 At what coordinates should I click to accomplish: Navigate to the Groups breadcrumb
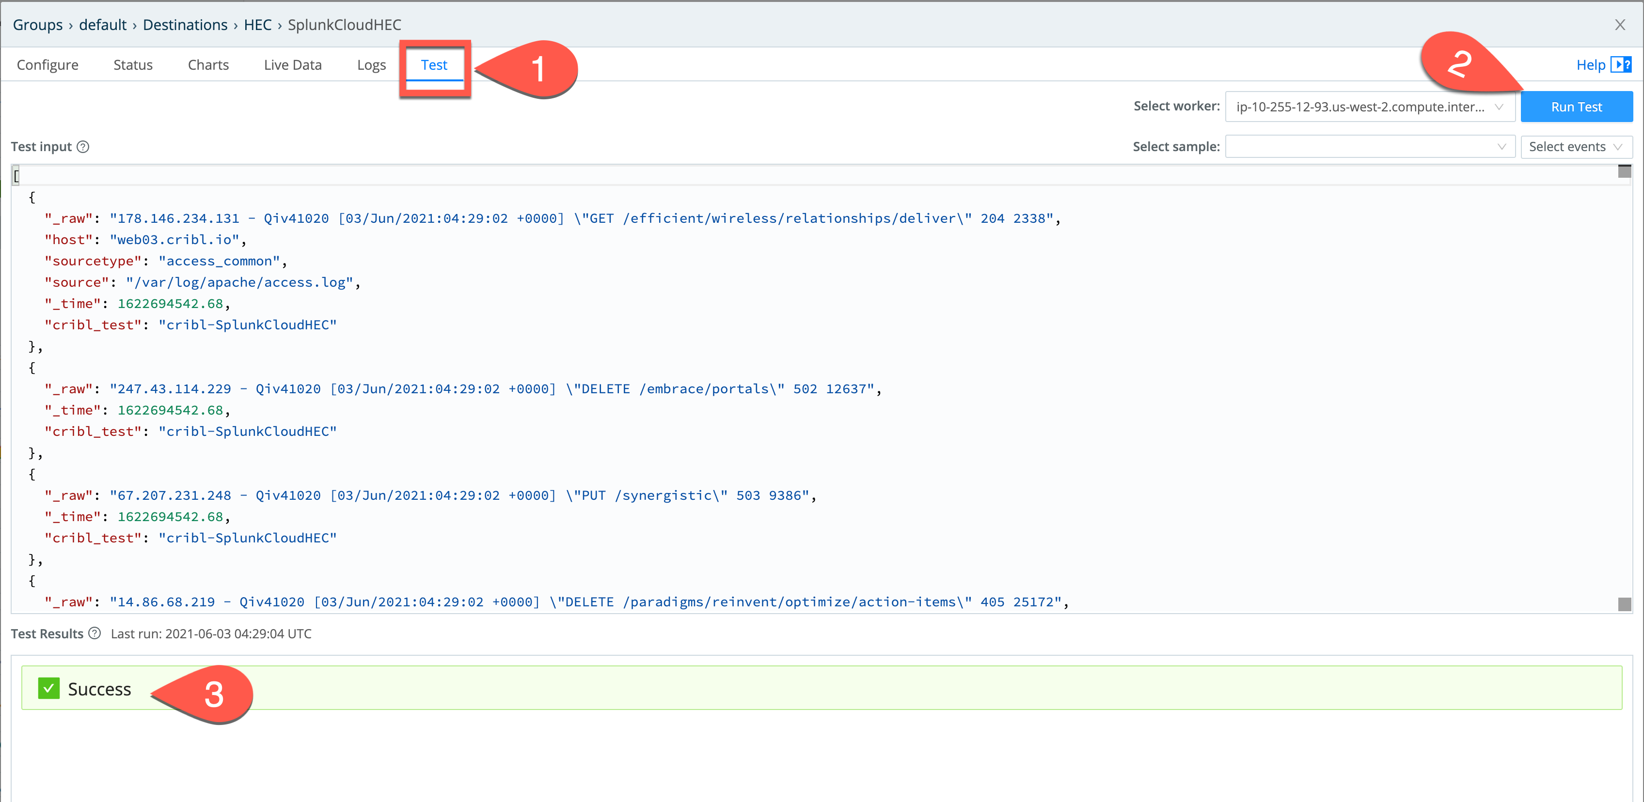click(38, 24)
